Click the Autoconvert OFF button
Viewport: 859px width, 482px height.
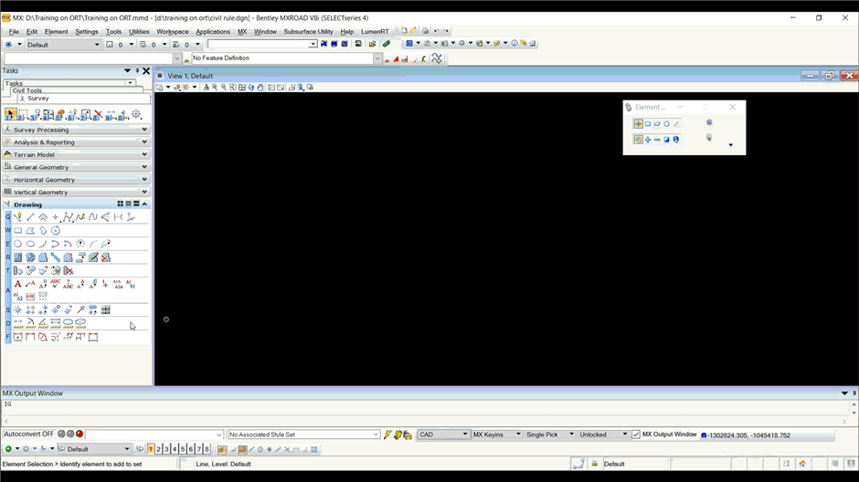[28, 434]
